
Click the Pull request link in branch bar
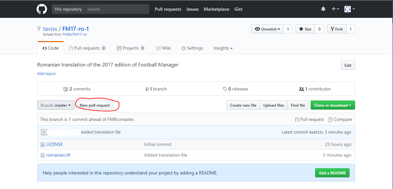click(x=309, y=119)
